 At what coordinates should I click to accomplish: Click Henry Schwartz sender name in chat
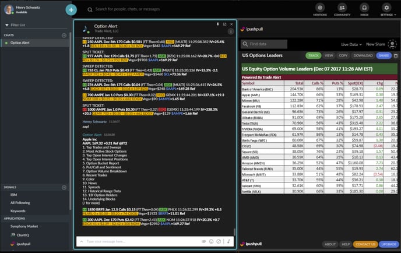point(94,122)
